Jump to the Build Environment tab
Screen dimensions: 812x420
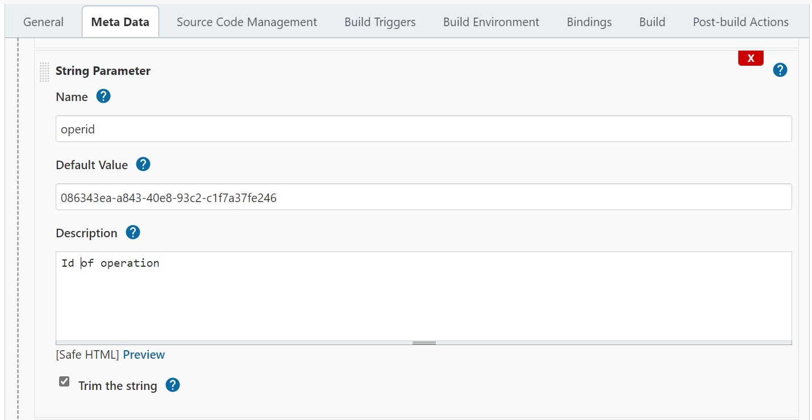(x=491, y=22)
